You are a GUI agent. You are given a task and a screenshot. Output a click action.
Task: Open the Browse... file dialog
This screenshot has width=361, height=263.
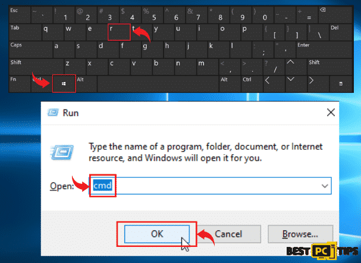pos(300,234)
